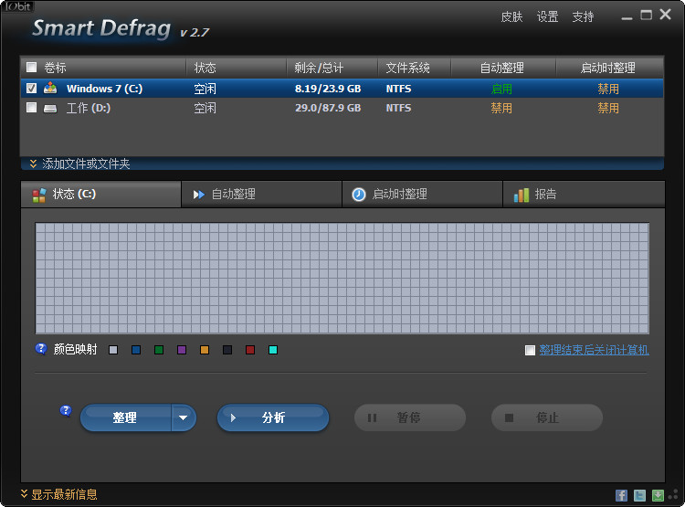Open the 设置 menu
Image resolution: width=685 pixels, height=507 pixels.
tap(547, 16)
